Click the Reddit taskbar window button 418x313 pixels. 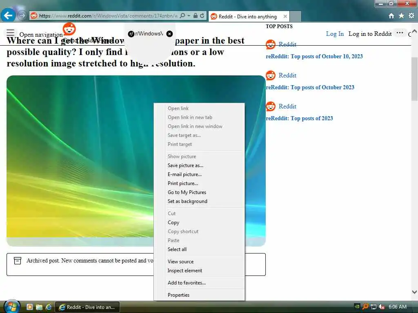point(87,307)
